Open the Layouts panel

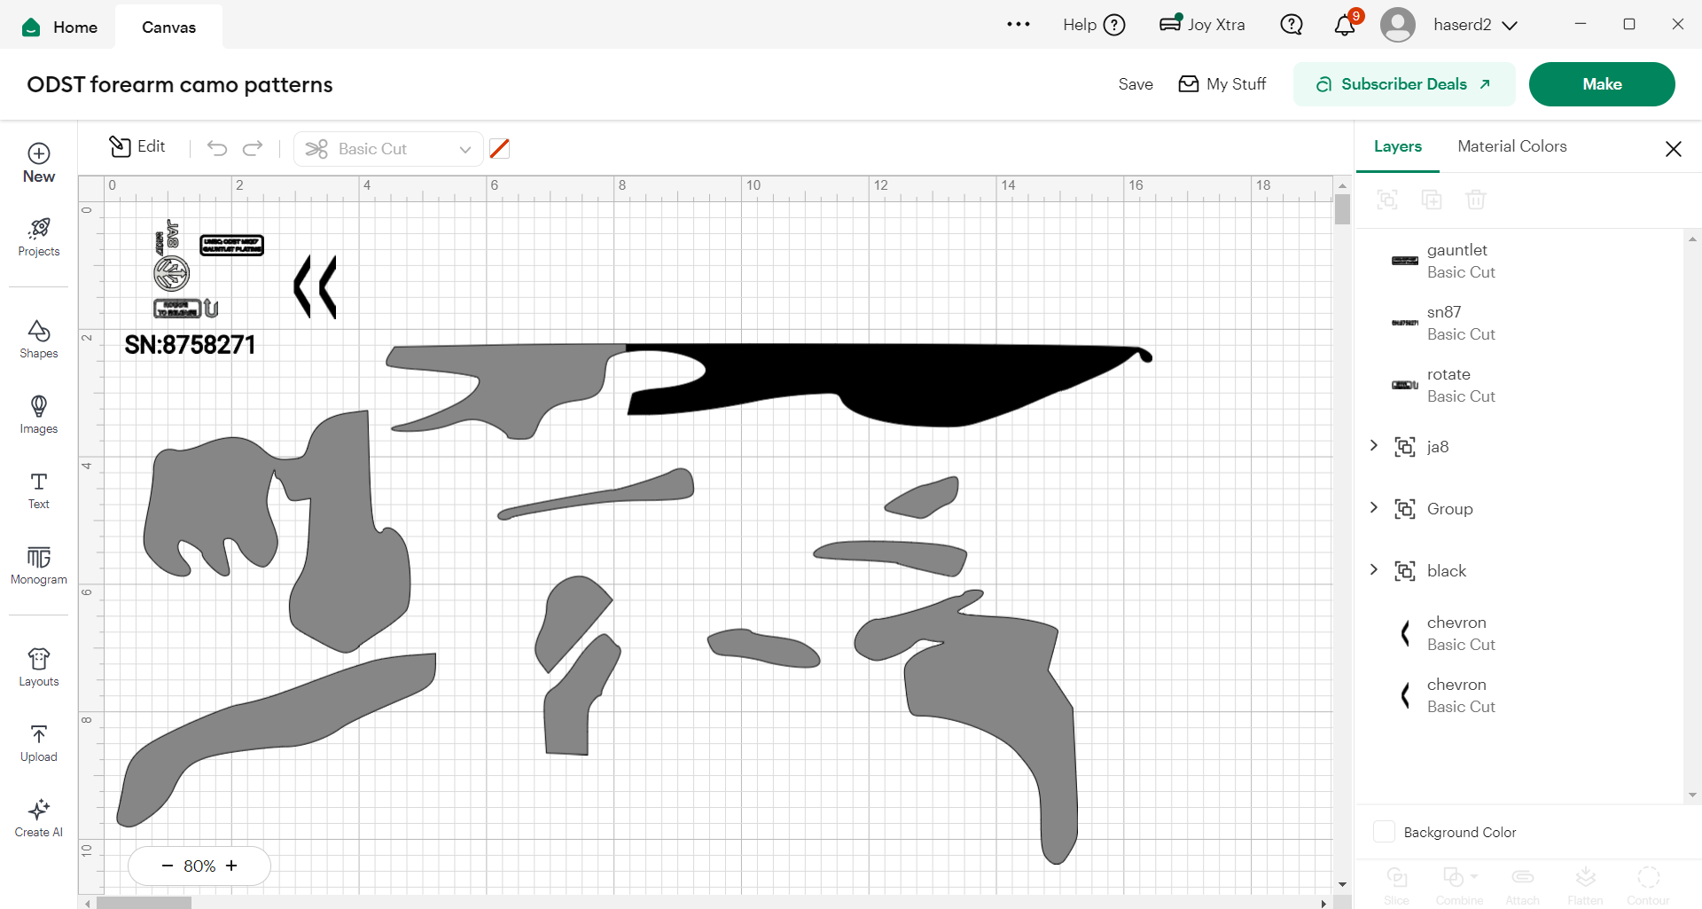point(39,668)
